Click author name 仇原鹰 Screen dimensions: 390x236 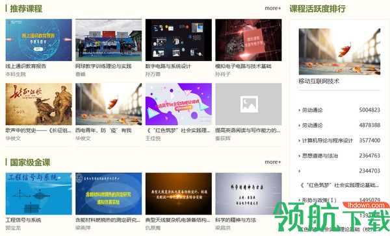[153, 228]
